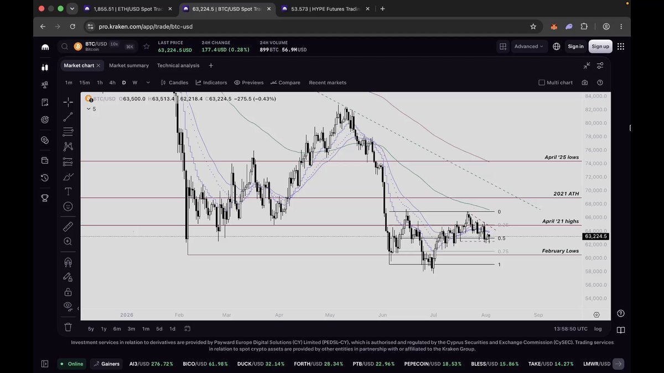This screenshot has width=664, height=373.
Task: Open the Advanced mode dropdown
Action: click(529, 46)
